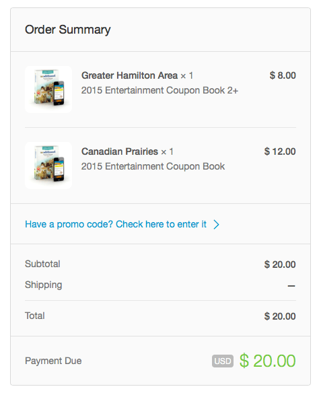Select the Canadian Prairies item title

click(x=120, y=151)
